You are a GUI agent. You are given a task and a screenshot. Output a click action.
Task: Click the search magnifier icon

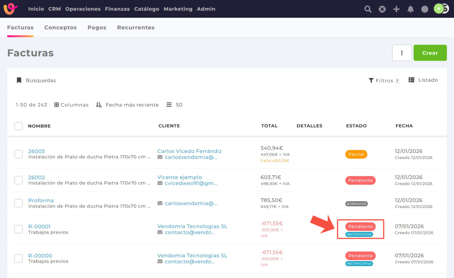tap(368, 9)
